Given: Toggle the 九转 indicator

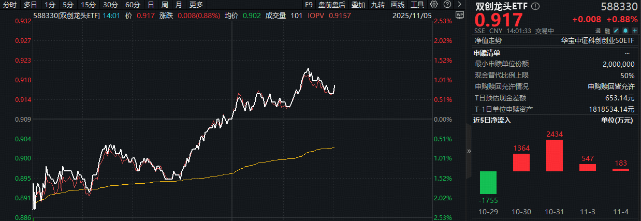Looking at the screenshot, I should point(377,5).
